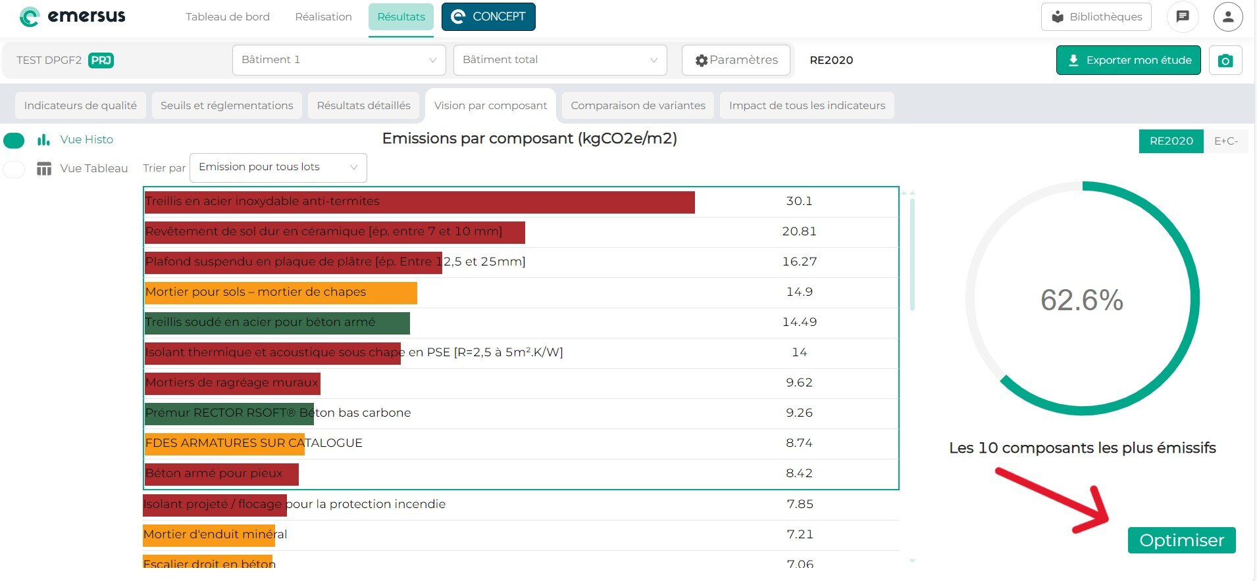Click the 8.74 emission value
The height and width of the screenshot is (581, 1257).
point(799,444)
